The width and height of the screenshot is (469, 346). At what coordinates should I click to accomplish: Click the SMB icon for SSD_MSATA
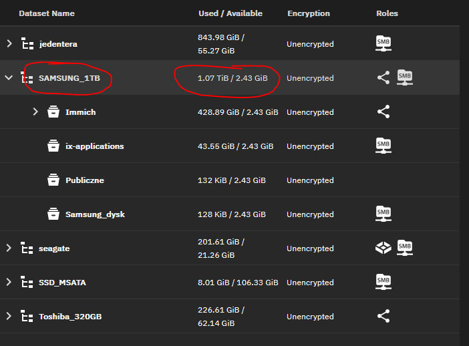(x=383, y=282)
